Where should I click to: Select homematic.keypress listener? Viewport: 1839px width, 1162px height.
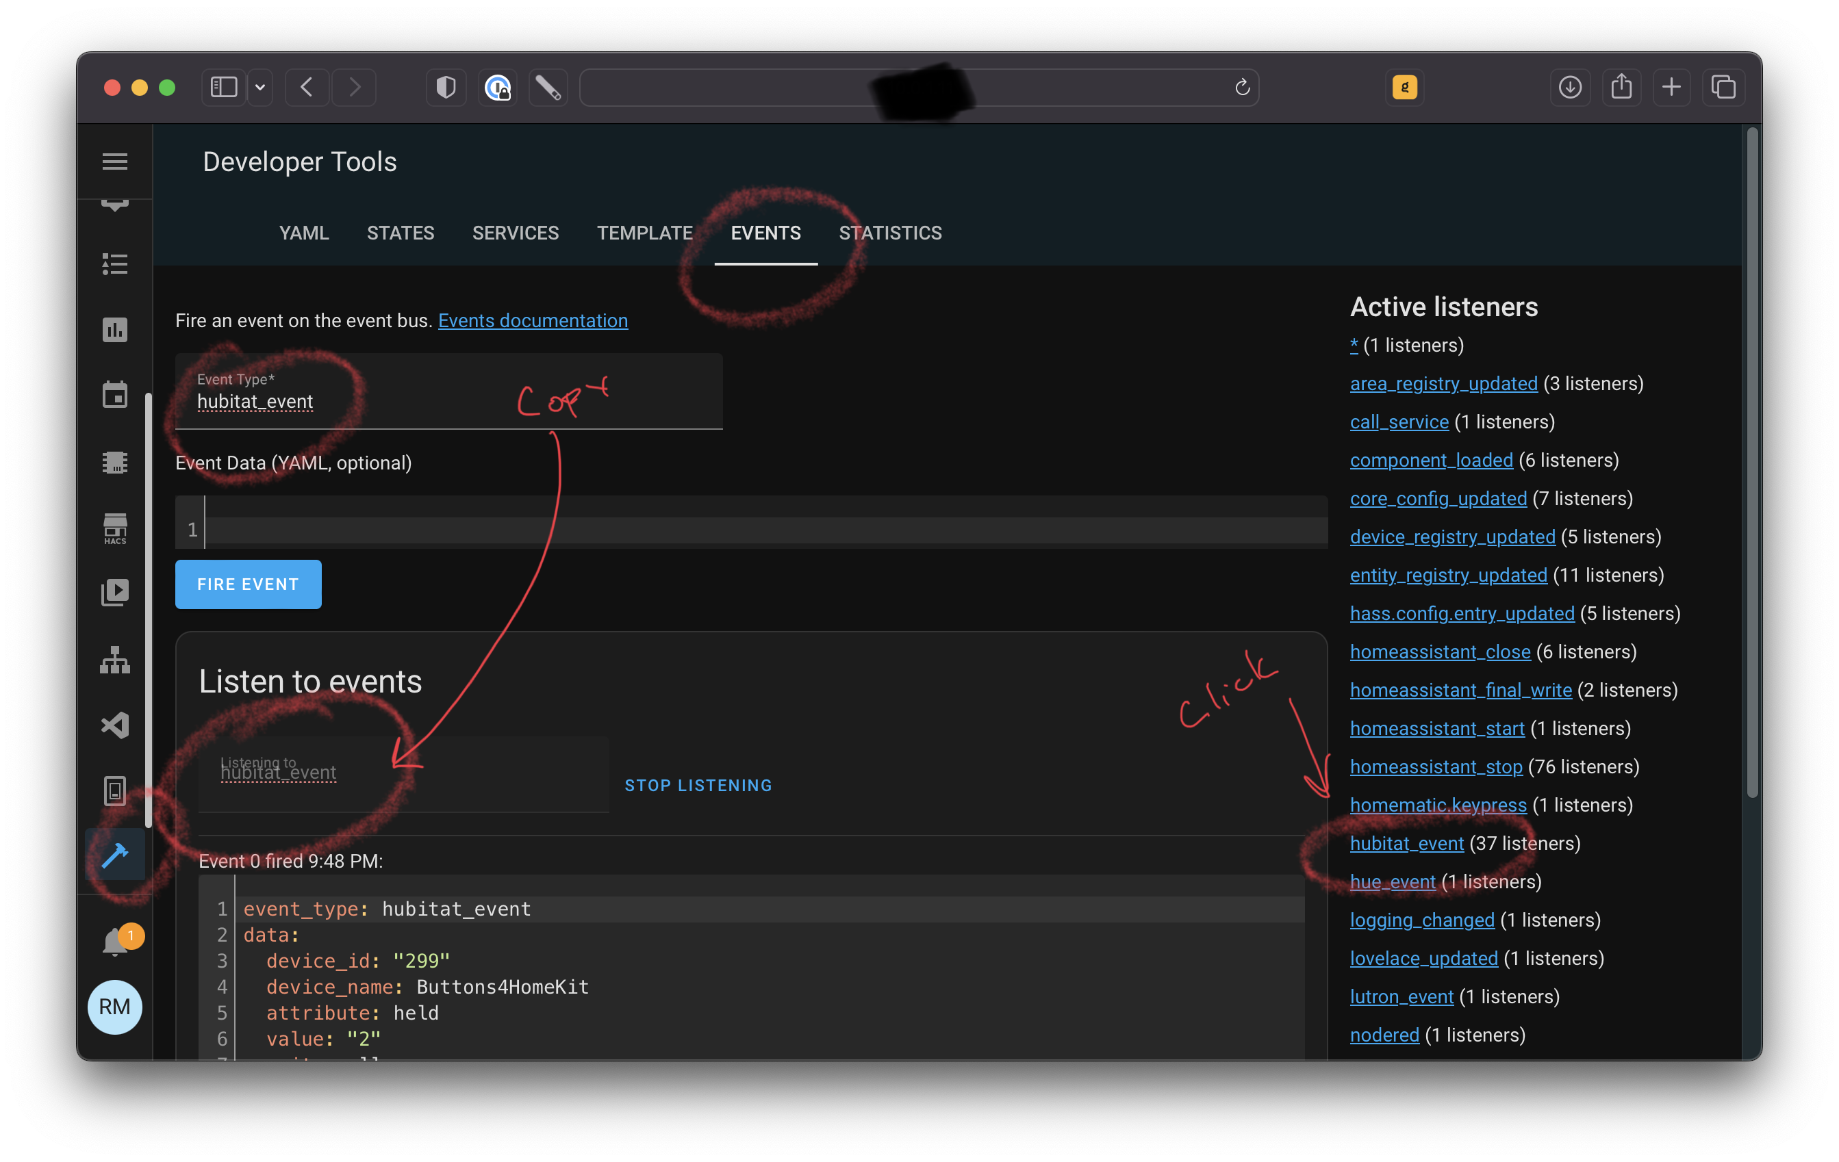tap(1438, 805)
